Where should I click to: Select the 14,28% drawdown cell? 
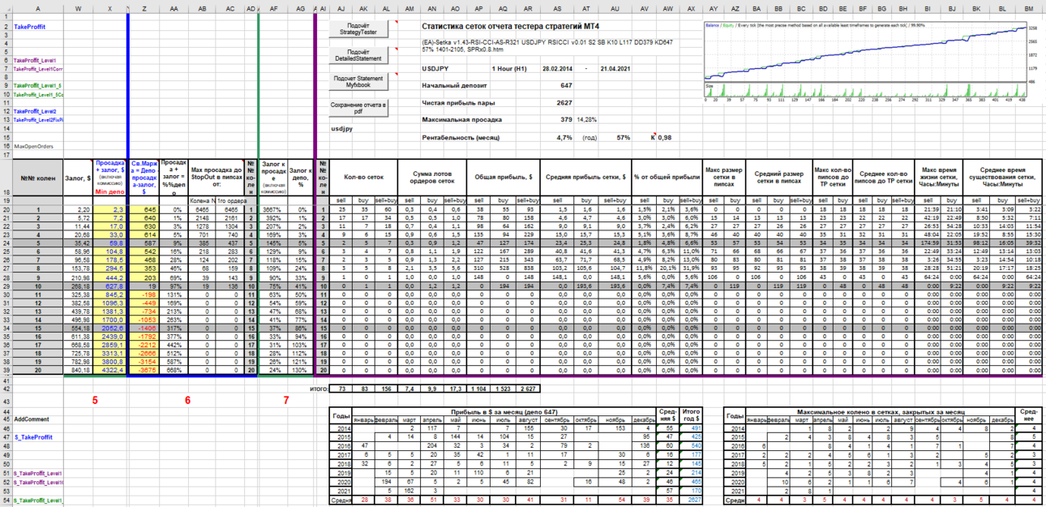coord(586,120)
